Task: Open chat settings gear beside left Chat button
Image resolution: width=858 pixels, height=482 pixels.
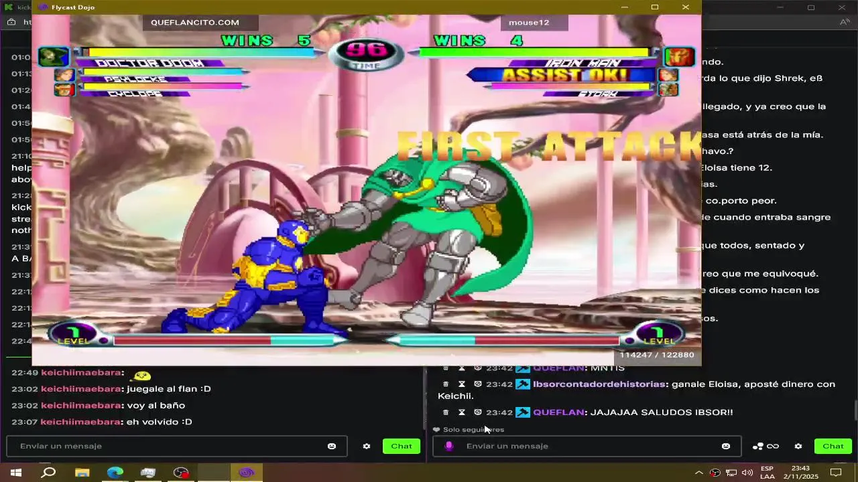Action: click(367, 446)
